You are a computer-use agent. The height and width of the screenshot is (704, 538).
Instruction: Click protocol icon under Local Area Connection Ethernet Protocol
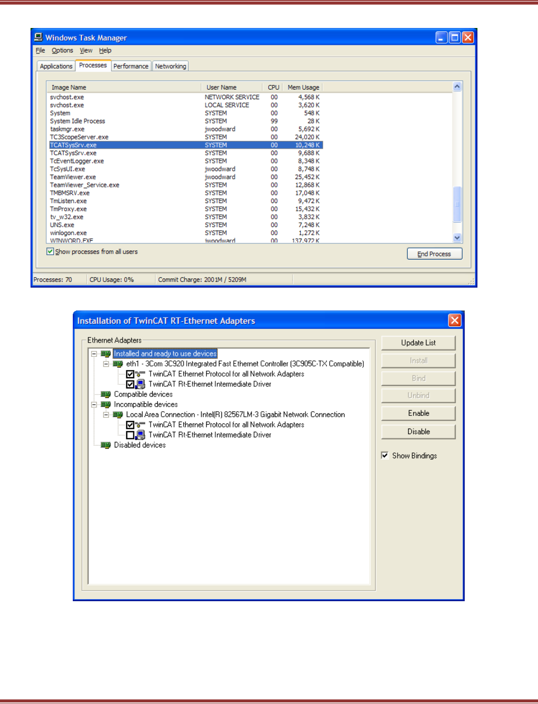pos(140,425)
